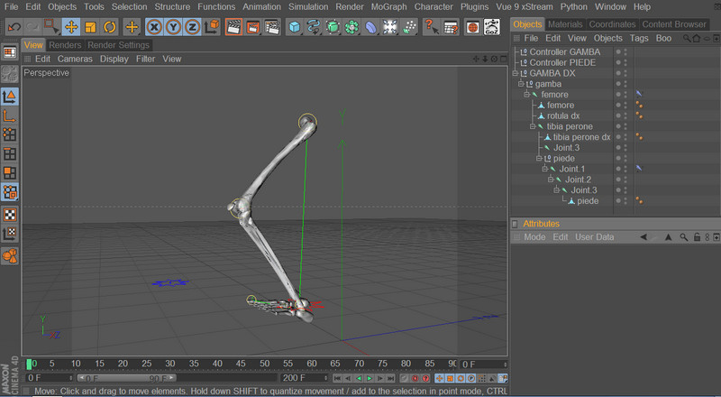Click the preview range slider bar
721x397 pixels.
click(126, 378)
